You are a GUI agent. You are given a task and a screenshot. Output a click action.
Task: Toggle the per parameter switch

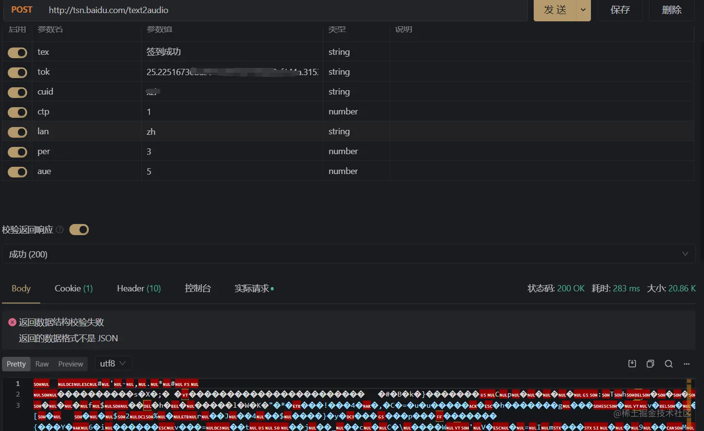(x=17, y=152)
